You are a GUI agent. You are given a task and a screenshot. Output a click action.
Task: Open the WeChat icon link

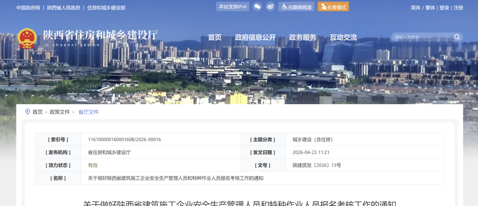(x=257, y=7)
